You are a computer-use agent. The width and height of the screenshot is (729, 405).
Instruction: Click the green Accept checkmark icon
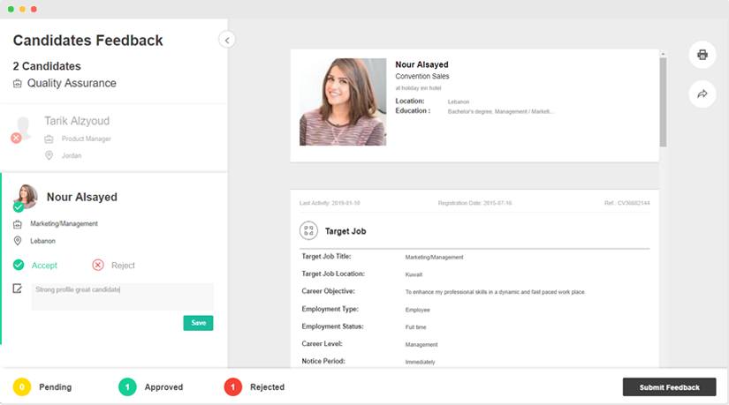click(x=19, y=266)
